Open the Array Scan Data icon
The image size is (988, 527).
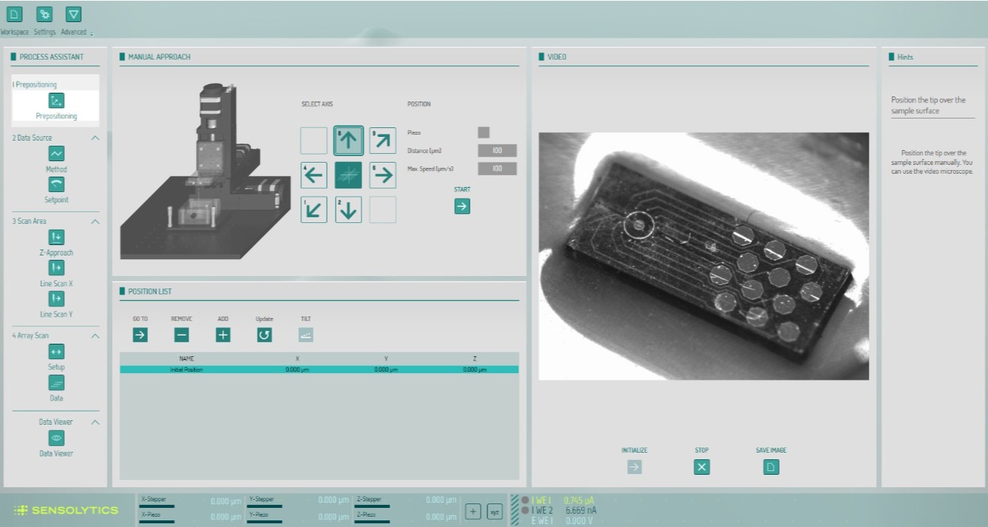(56, 383)
